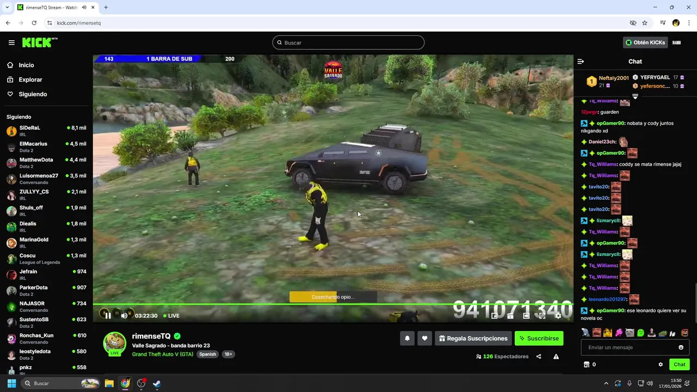Viewport: 697px width, 392px height.
Task: Open Grand Theft Auto V category link
Action: [x=162, y=354]
